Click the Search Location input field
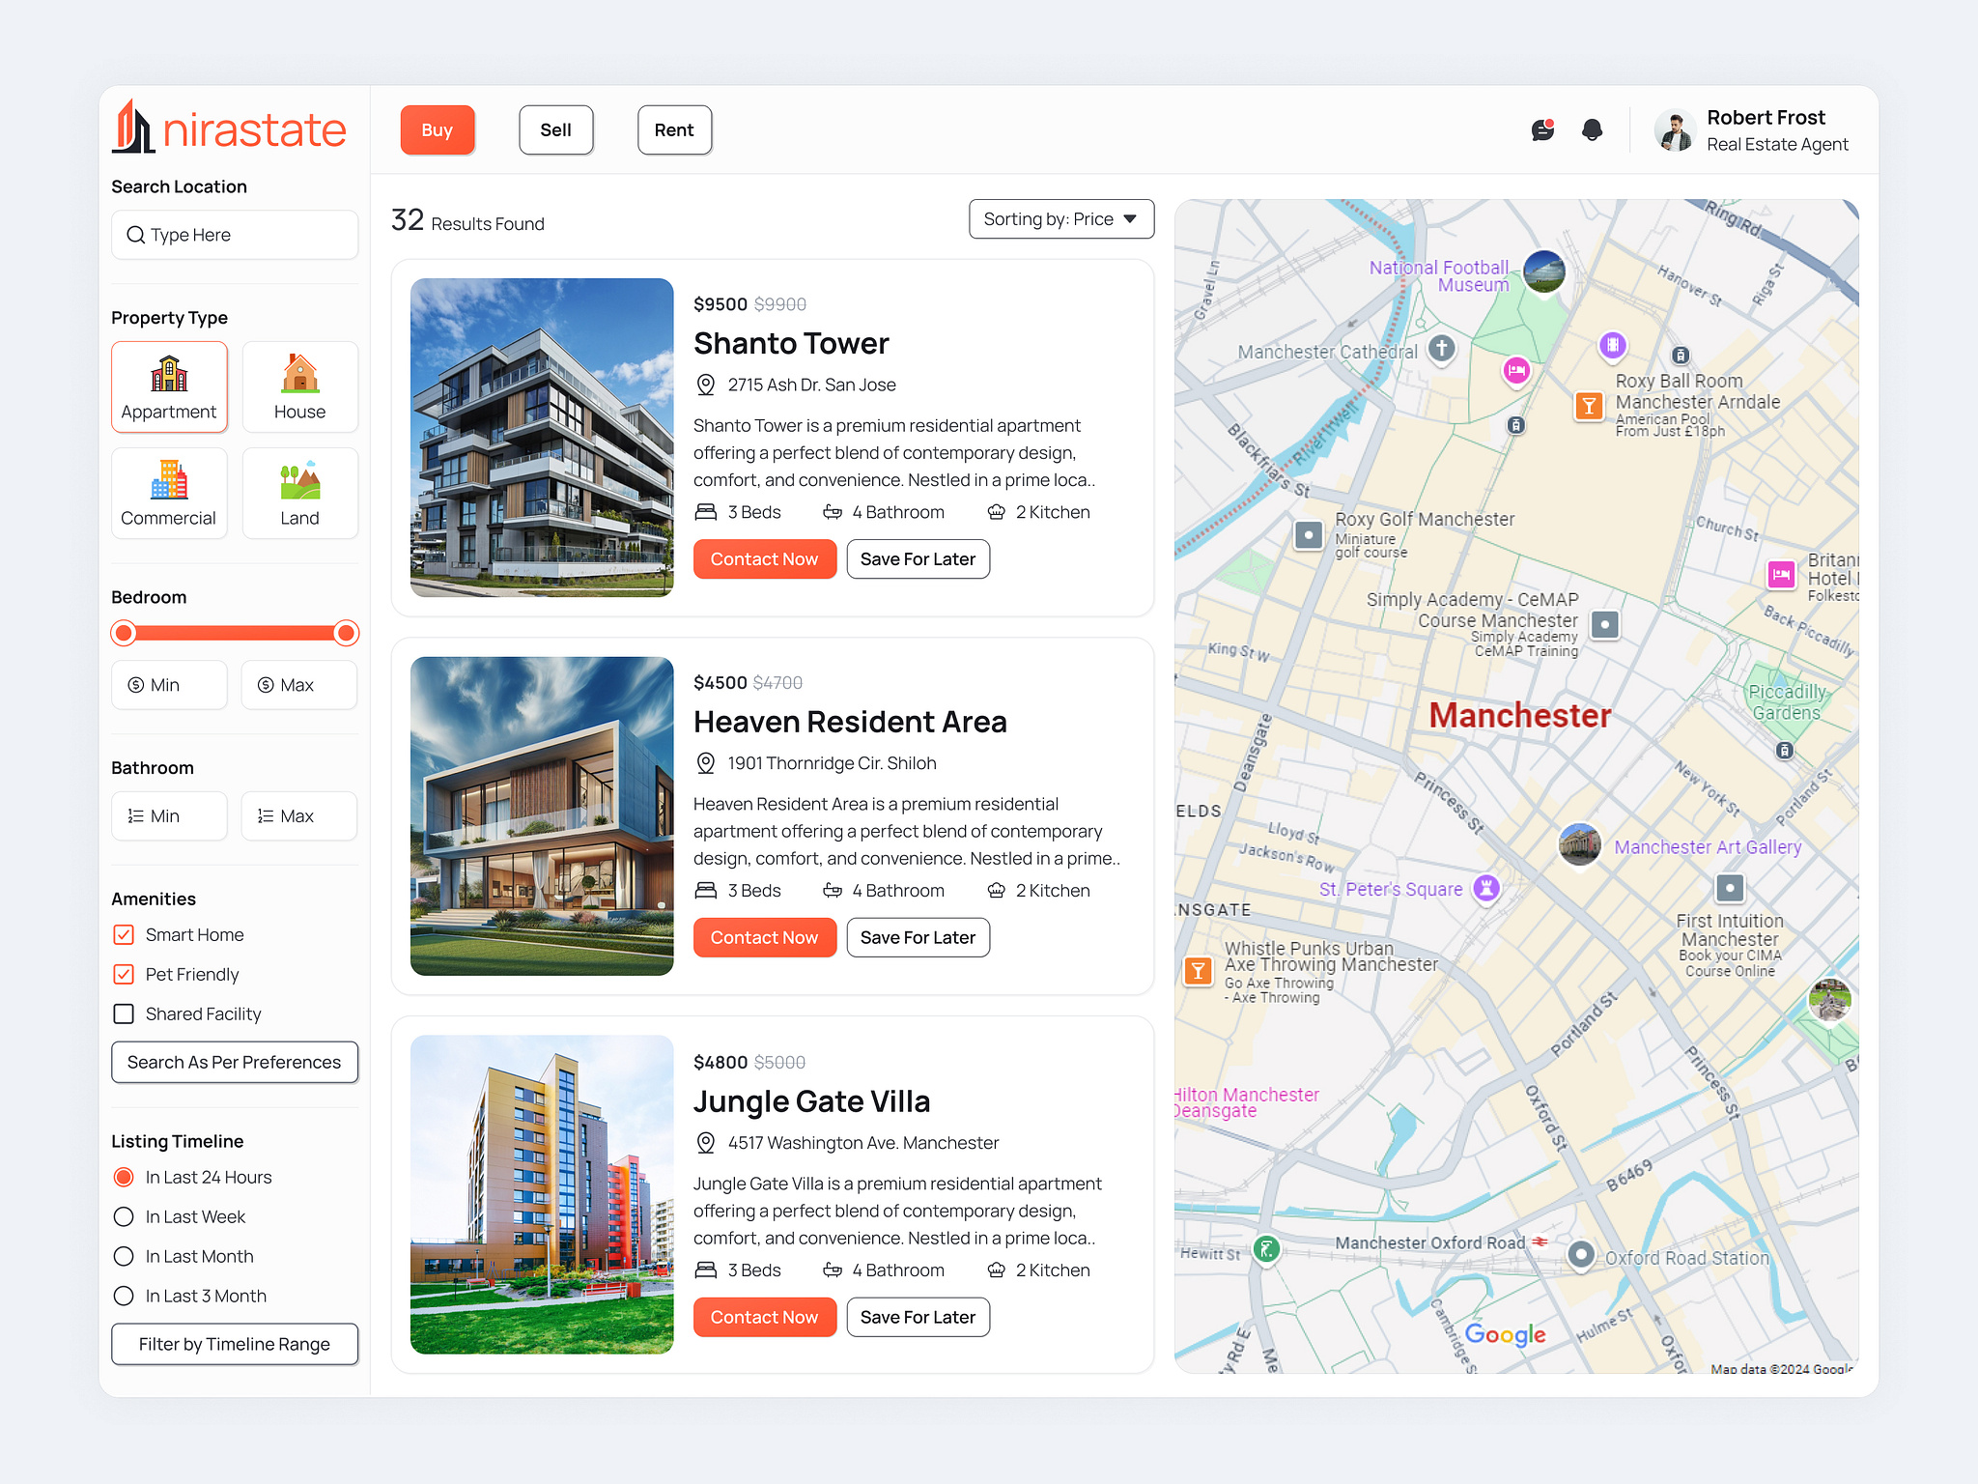The image size is (1978, 1484). pyautogui.click(x=234, y=235)
